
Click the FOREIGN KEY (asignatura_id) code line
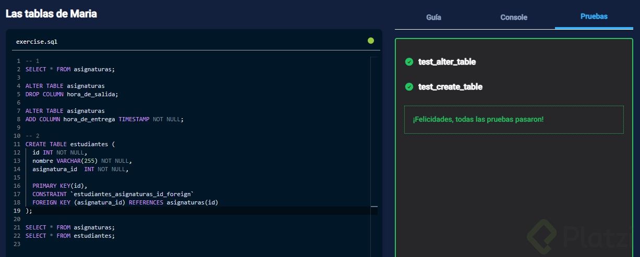coord(125,202)
